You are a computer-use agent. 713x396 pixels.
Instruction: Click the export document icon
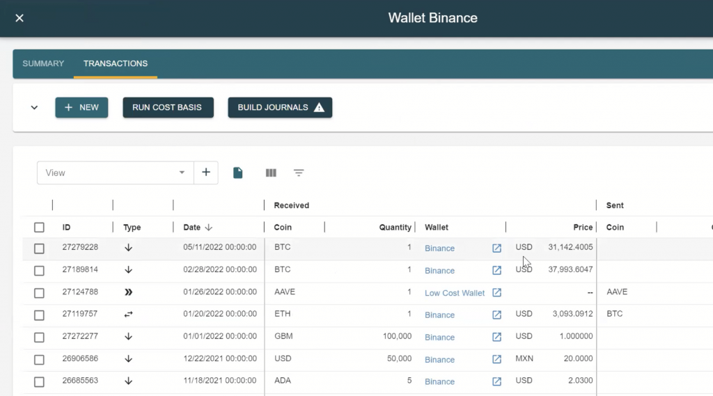[238, 173]
